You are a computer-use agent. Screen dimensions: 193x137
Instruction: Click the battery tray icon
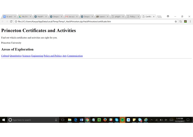coord(161,120)
